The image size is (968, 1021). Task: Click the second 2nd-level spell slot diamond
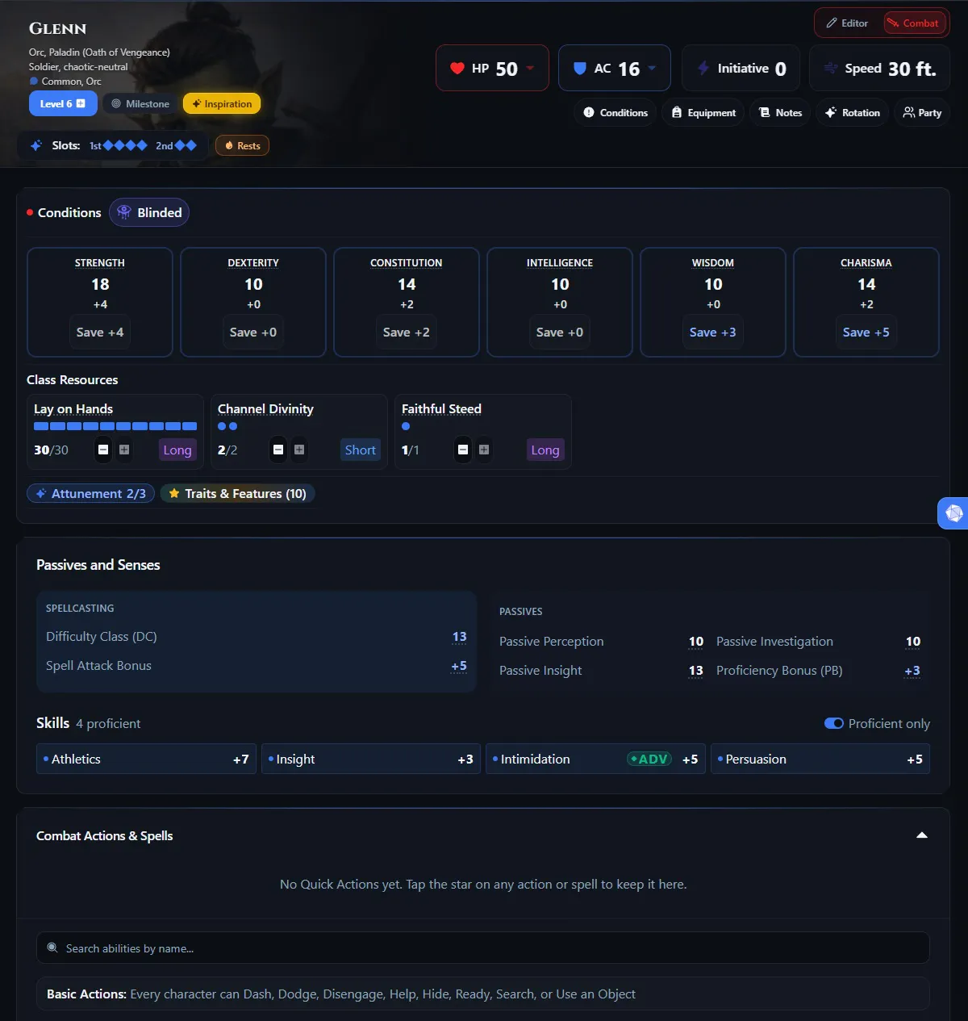tap(191, 146)
